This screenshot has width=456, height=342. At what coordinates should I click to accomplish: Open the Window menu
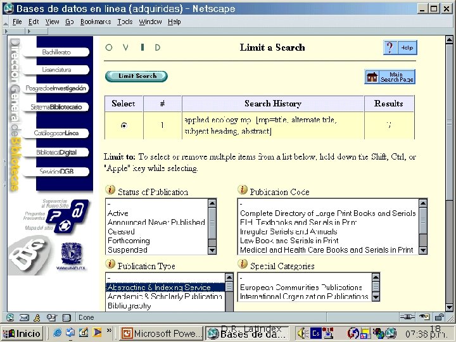click(x=150, y=22)
